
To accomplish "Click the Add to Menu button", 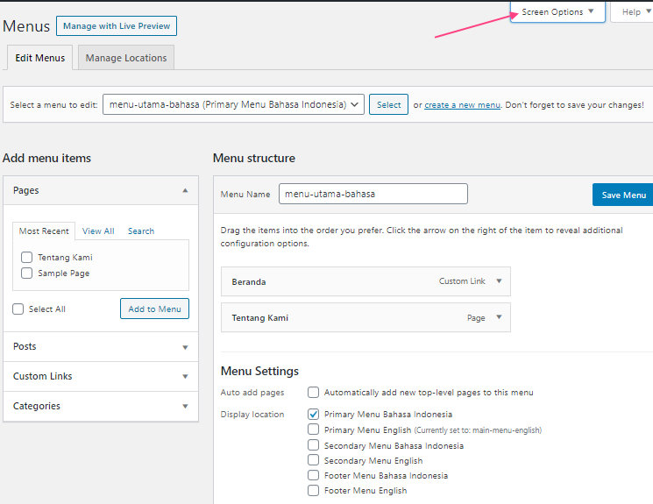I will coord(154,309).
